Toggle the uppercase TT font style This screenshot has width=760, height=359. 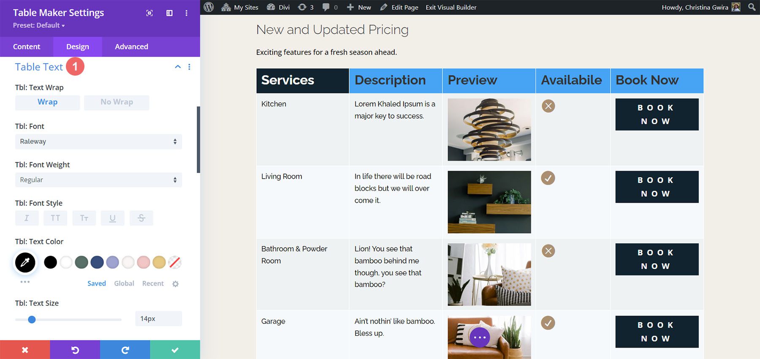[55, 218]
